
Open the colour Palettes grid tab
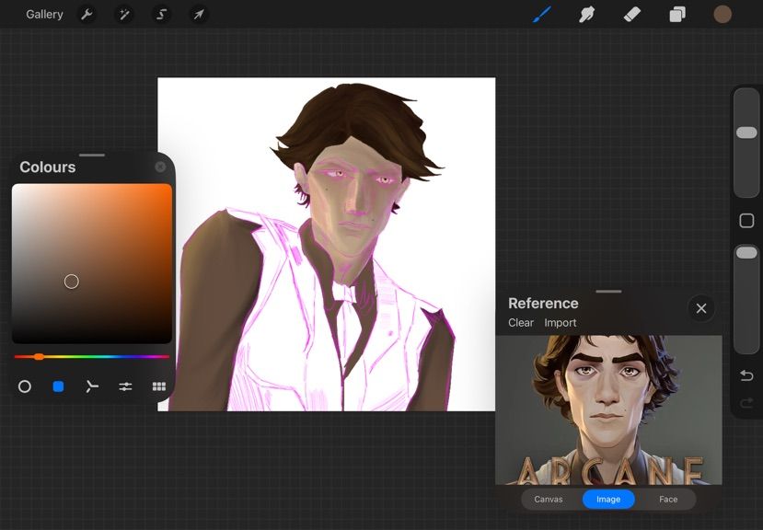point(159,386)
